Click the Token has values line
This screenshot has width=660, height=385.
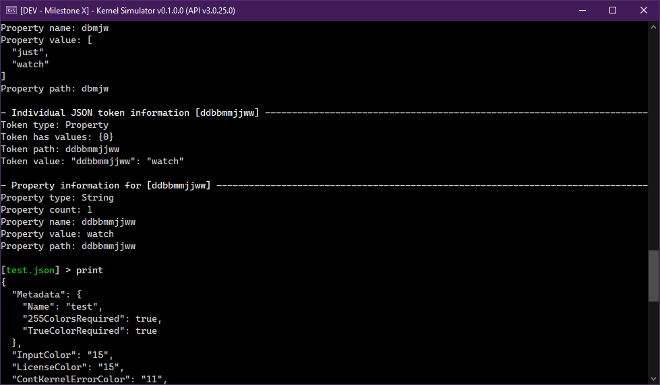tap(57, 137)
